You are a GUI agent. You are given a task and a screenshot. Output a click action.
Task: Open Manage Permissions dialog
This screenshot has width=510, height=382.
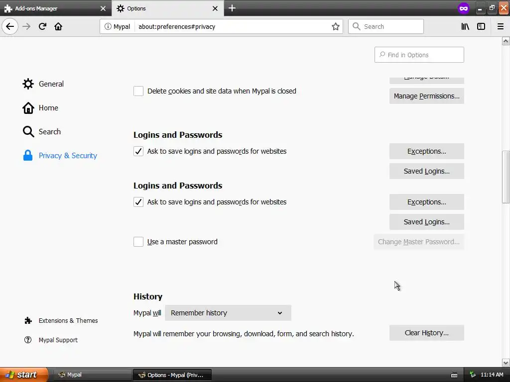[426, 96]
